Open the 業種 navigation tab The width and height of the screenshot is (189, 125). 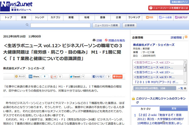tap(71, 17)
